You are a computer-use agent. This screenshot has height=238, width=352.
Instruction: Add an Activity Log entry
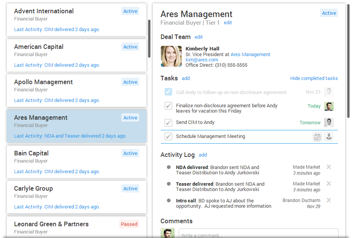[203, 155]
